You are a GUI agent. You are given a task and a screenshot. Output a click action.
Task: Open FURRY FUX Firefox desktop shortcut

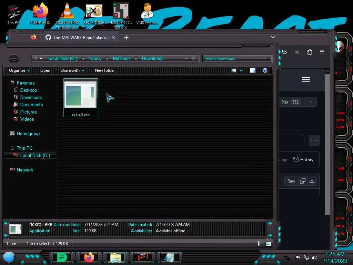click(x=40, y=14)
